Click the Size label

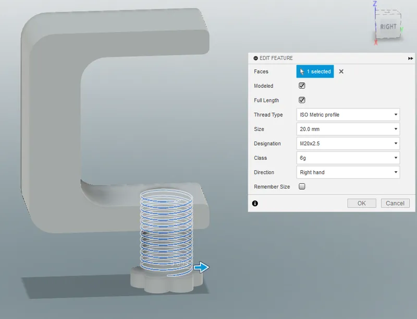pyautogui.click(x=259, y=129)
